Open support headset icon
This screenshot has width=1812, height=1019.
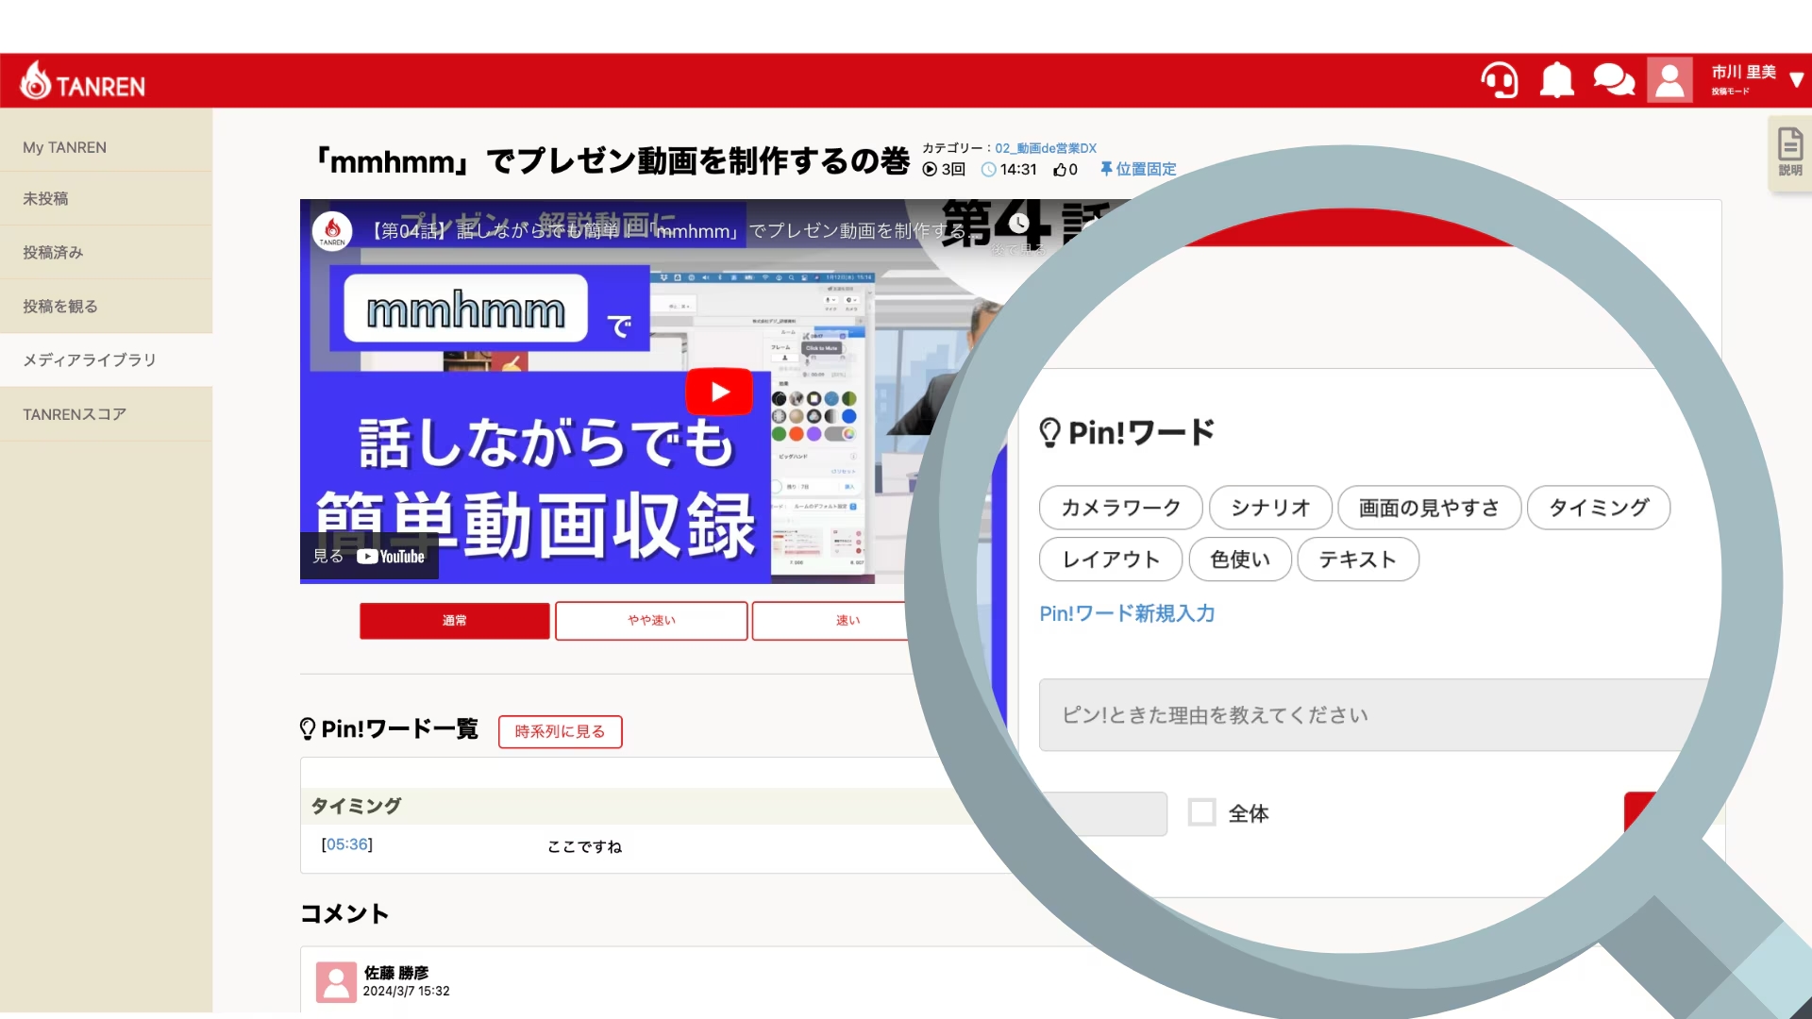pos(1499,81)
